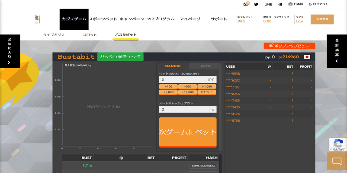Open the マイページ menu
The height and width of the screenshot is (173, 347).
point(190,19)
